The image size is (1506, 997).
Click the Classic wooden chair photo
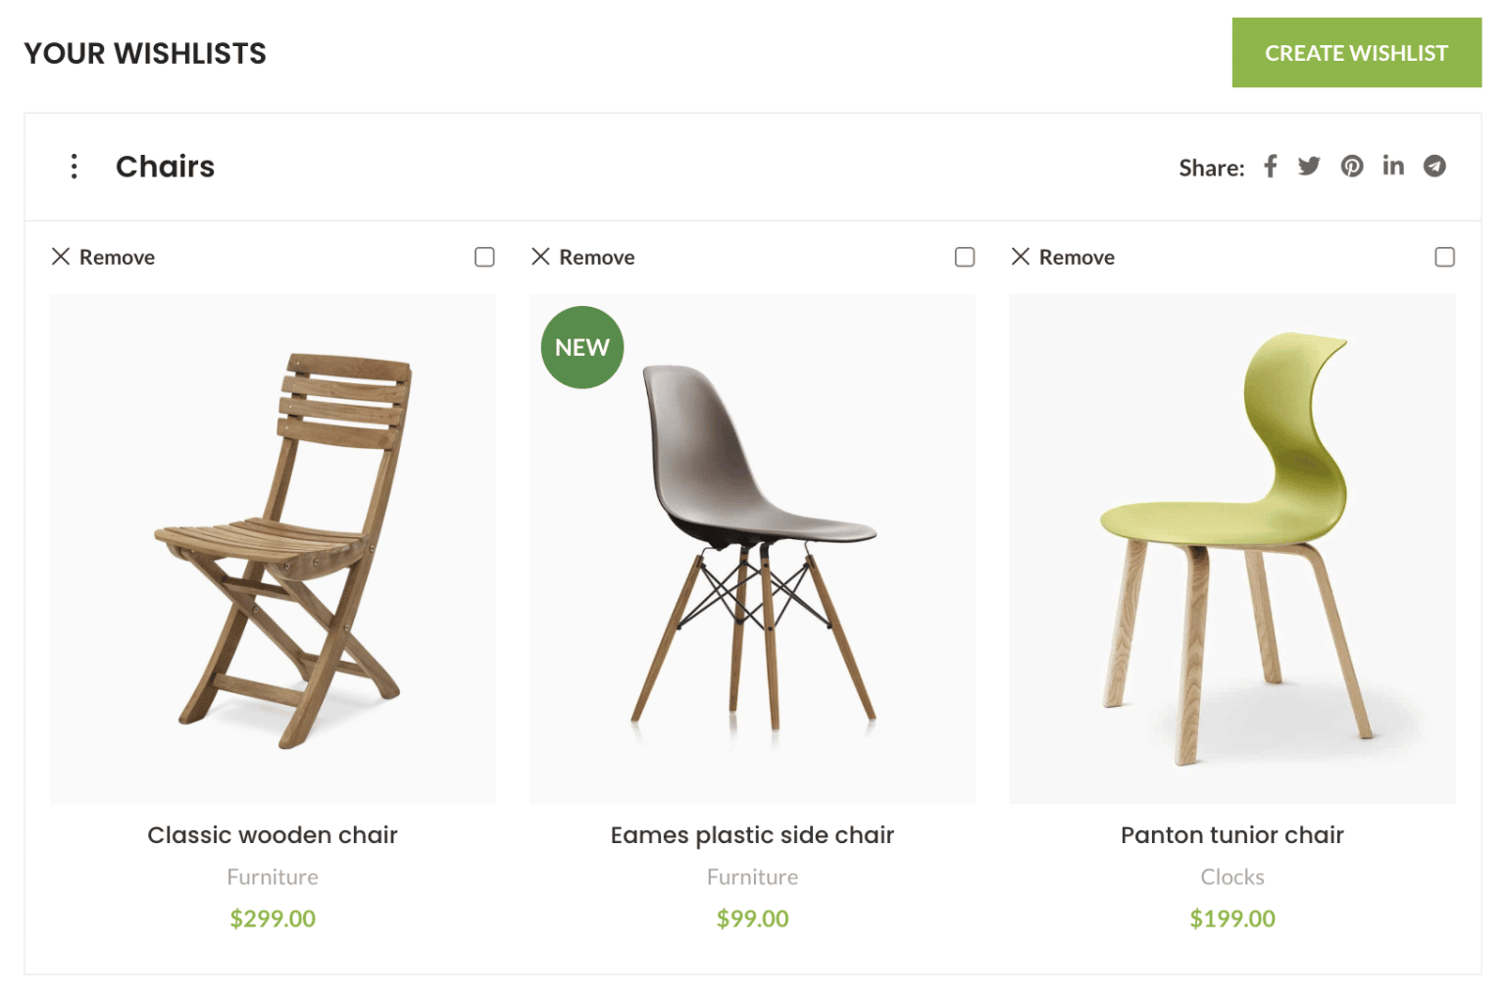[x=273, y=549]
